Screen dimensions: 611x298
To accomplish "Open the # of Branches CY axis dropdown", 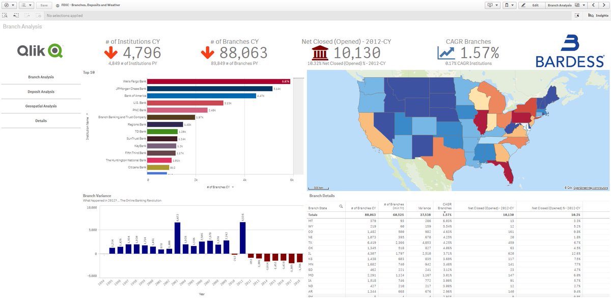I will click(220, 187).
